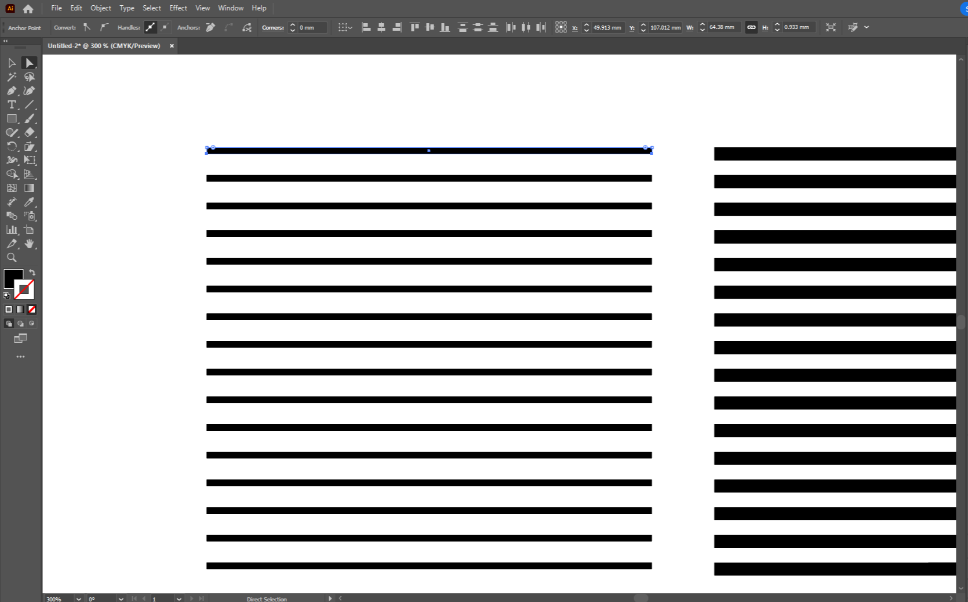Screen dimensions: 968x602
Task: Select the Gradient tool
Action: 30,188
